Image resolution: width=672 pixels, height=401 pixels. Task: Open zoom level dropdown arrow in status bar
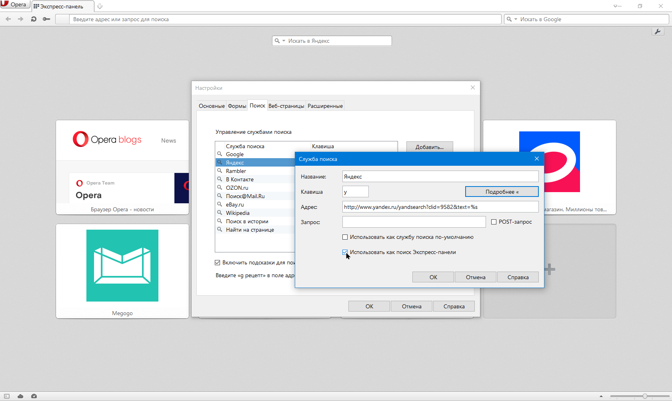(x=601, y=397)
